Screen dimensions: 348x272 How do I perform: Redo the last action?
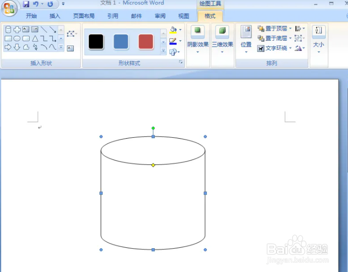(50, 4)
